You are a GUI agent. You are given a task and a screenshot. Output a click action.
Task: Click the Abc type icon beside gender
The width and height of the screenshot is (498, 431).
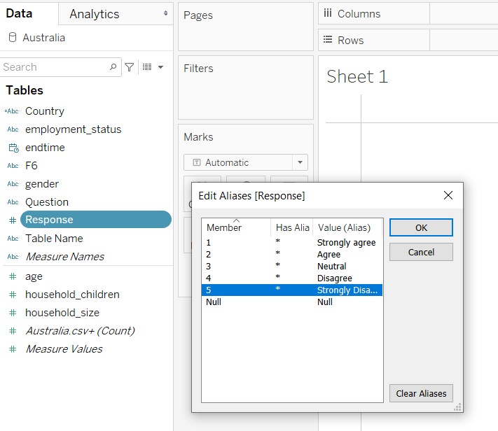coord(13,184)
